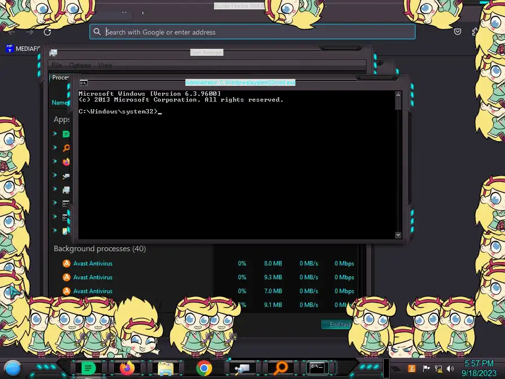Viewport: 505px width, 379px height.
Task: Open the green chat app on the taskbar
Action: [x=88, y=368]
